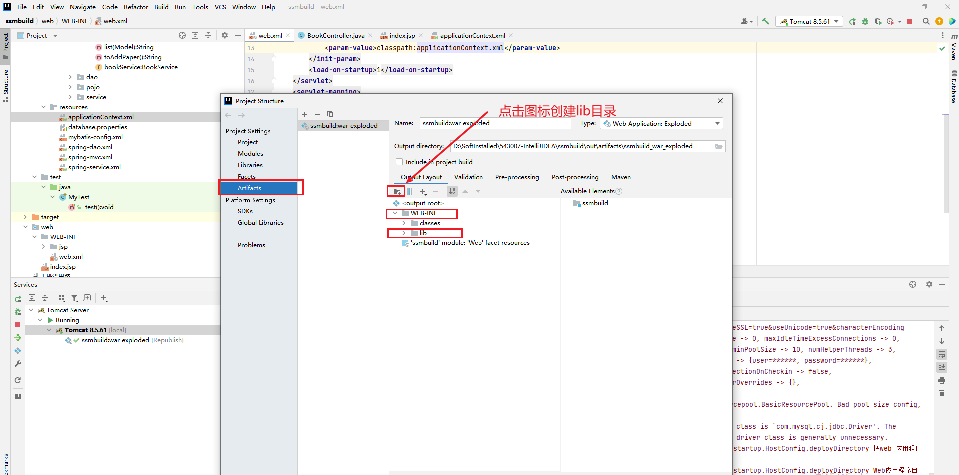Click the orange update arrow icon

[939, 21]
